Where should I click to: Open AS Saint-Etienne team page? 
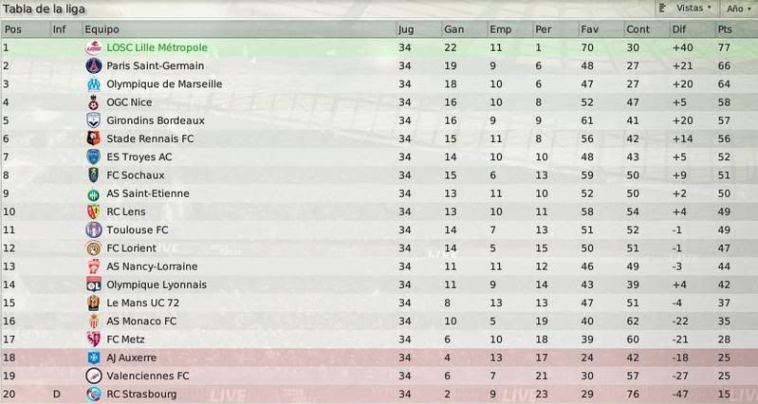point(148,193)
